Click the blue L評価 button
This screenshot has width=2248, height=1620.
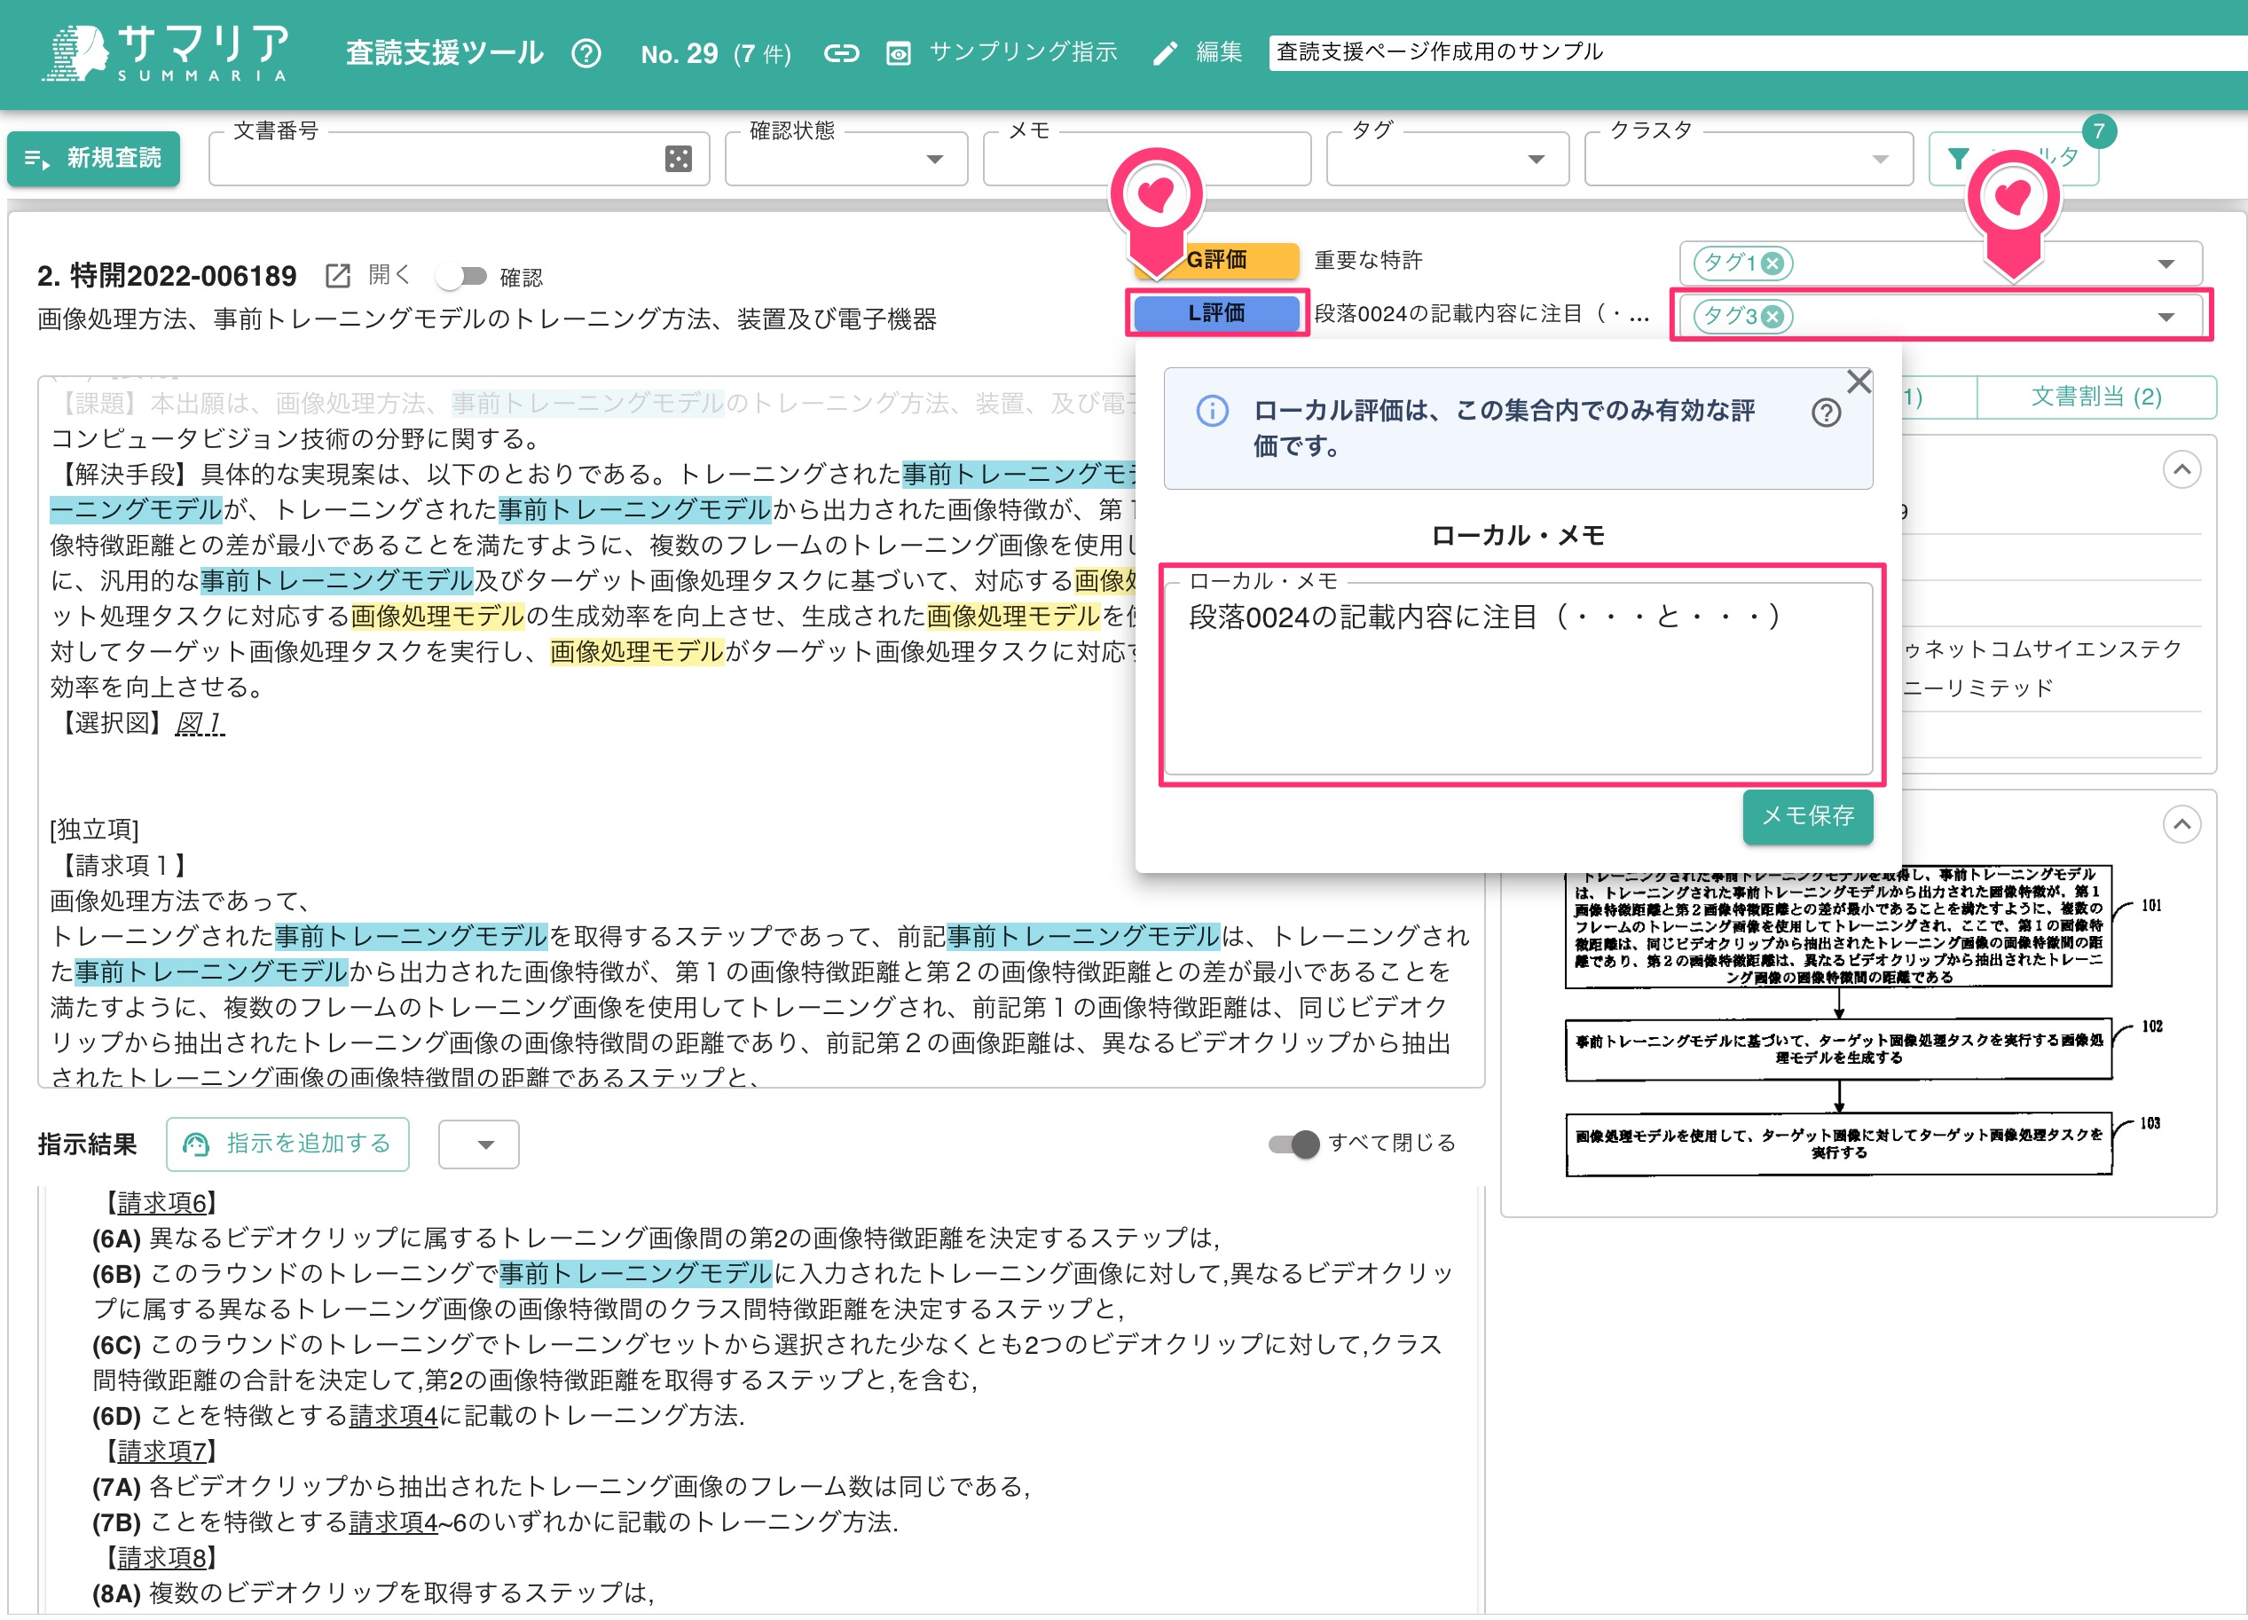click(1216, 313)
